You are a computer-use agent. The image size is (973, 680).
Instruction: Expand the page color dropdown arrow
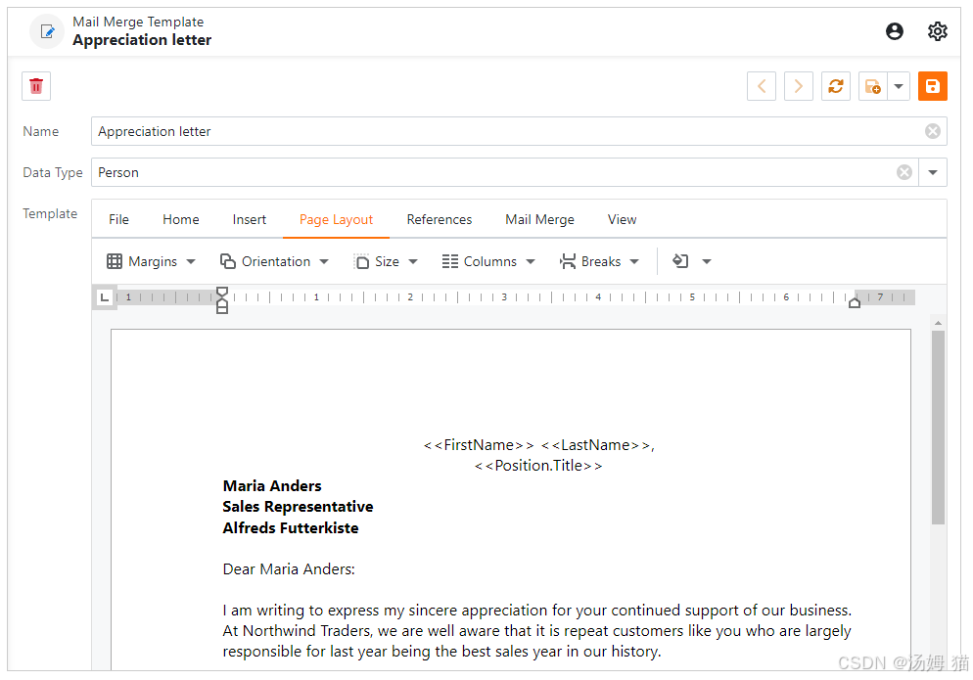tap(706, 261)
